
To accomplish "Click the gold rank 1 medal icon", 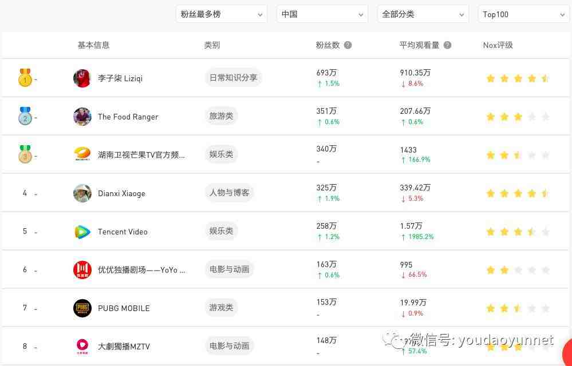I will pos(25,78).
